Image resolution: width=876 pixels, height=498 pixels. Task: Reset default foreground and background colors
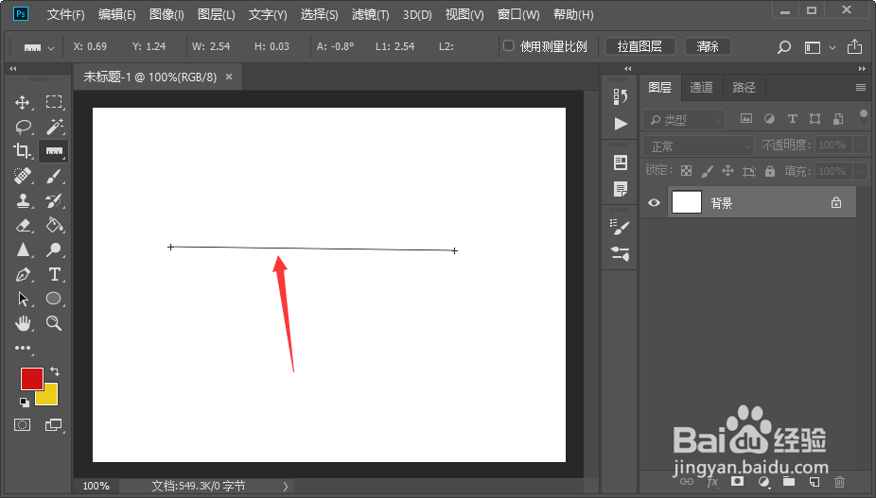click(x=24, y=402)
